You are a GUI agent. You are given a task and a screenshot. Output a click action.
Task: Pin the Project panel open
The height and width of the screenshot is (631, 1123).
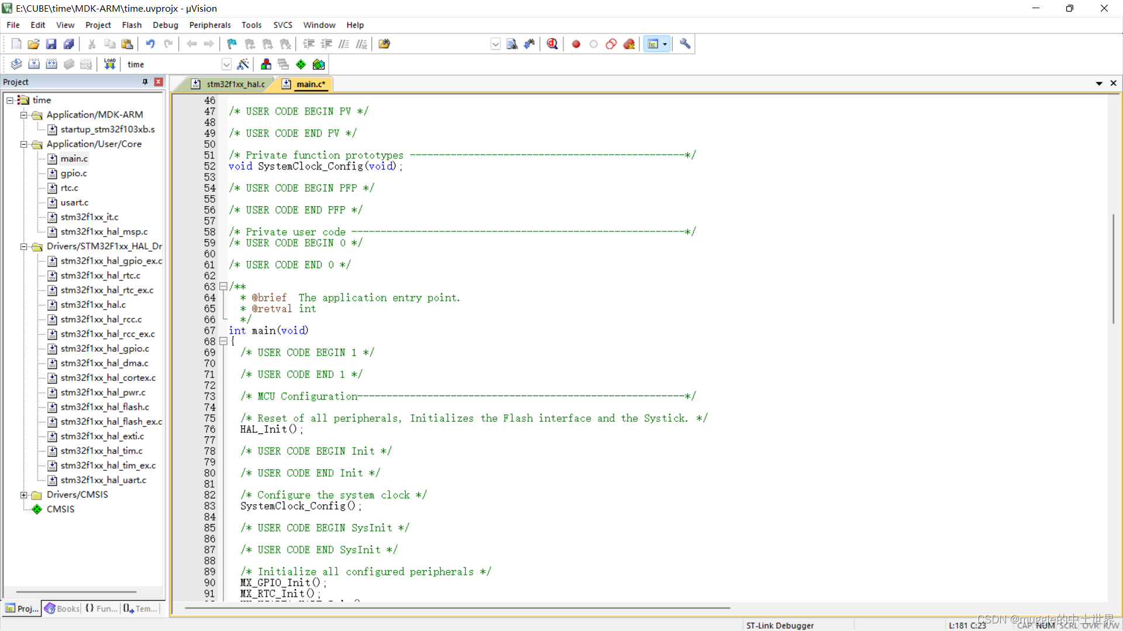(144, 82)
